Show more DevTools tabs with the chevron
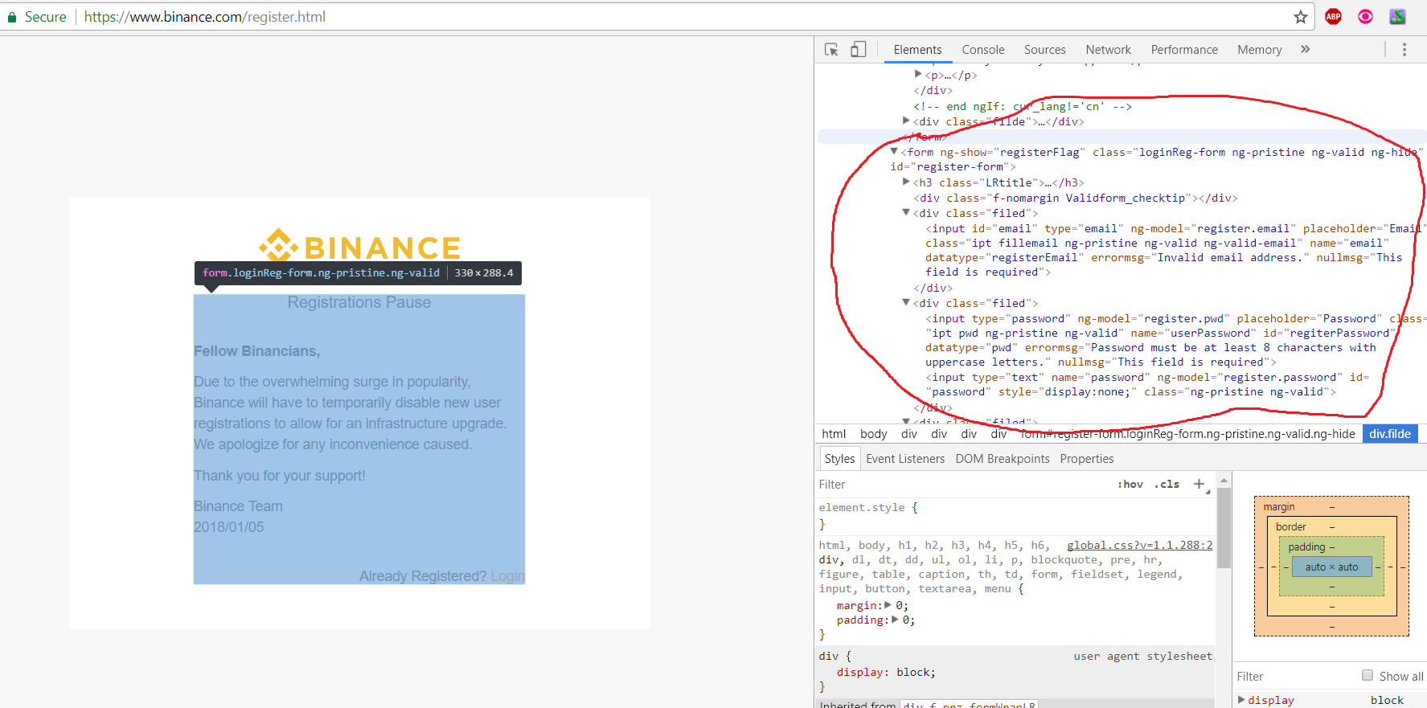This screenshot has height=708, width=1427. [x=1306, y=50]
